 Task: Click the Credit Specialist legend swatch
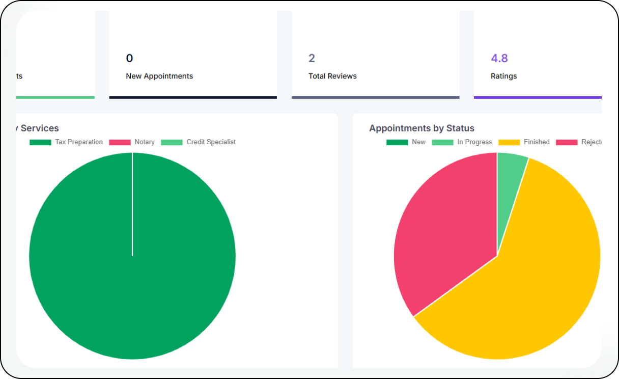coord(172,142)
